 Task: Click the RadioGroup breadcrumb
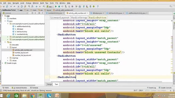point(79,17)
